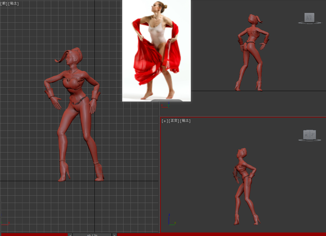326x236 pixels.
Task: Open the [粘土] shading menu in the orthographic viewport
Action: 185,121
